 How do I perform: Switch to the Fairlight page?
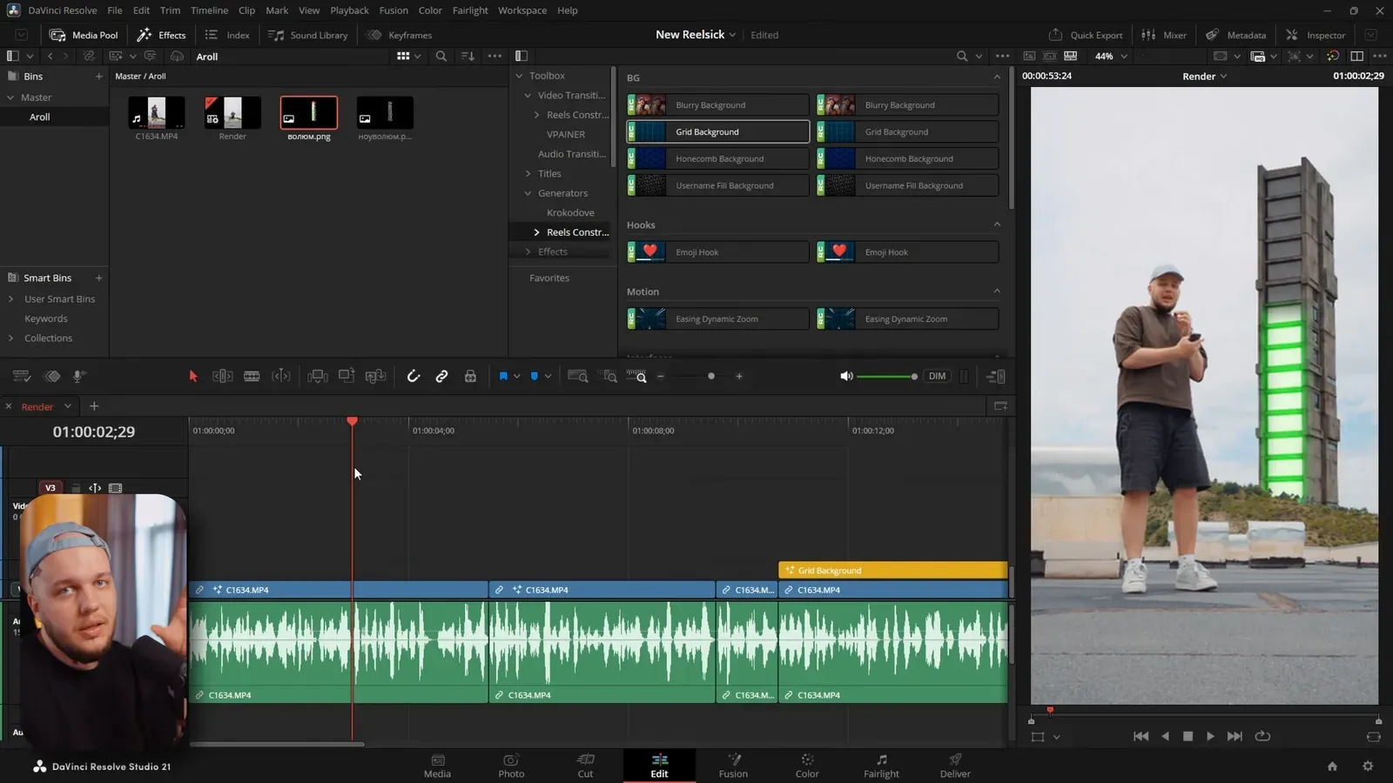click(881, 766)
